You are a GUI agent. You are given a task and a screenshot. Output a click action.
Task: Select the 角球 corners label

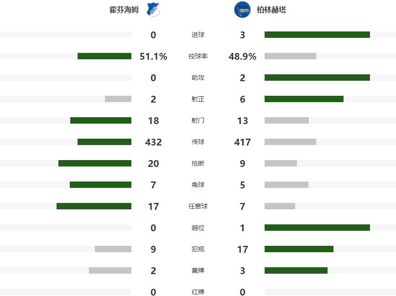click(x=198, y=185)
